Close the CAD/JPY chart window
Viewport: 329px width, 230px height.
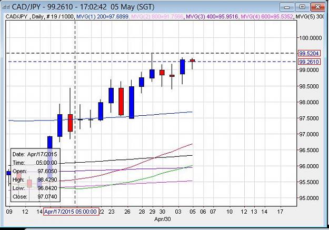pos(317,7)
